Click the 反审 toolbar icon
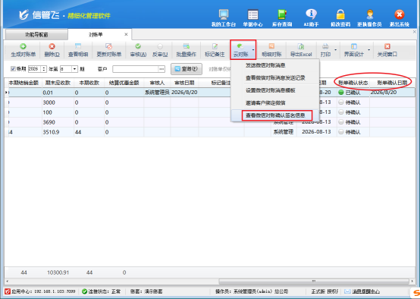The width and height of the screenshot is (420, 299). pos(160,46)
